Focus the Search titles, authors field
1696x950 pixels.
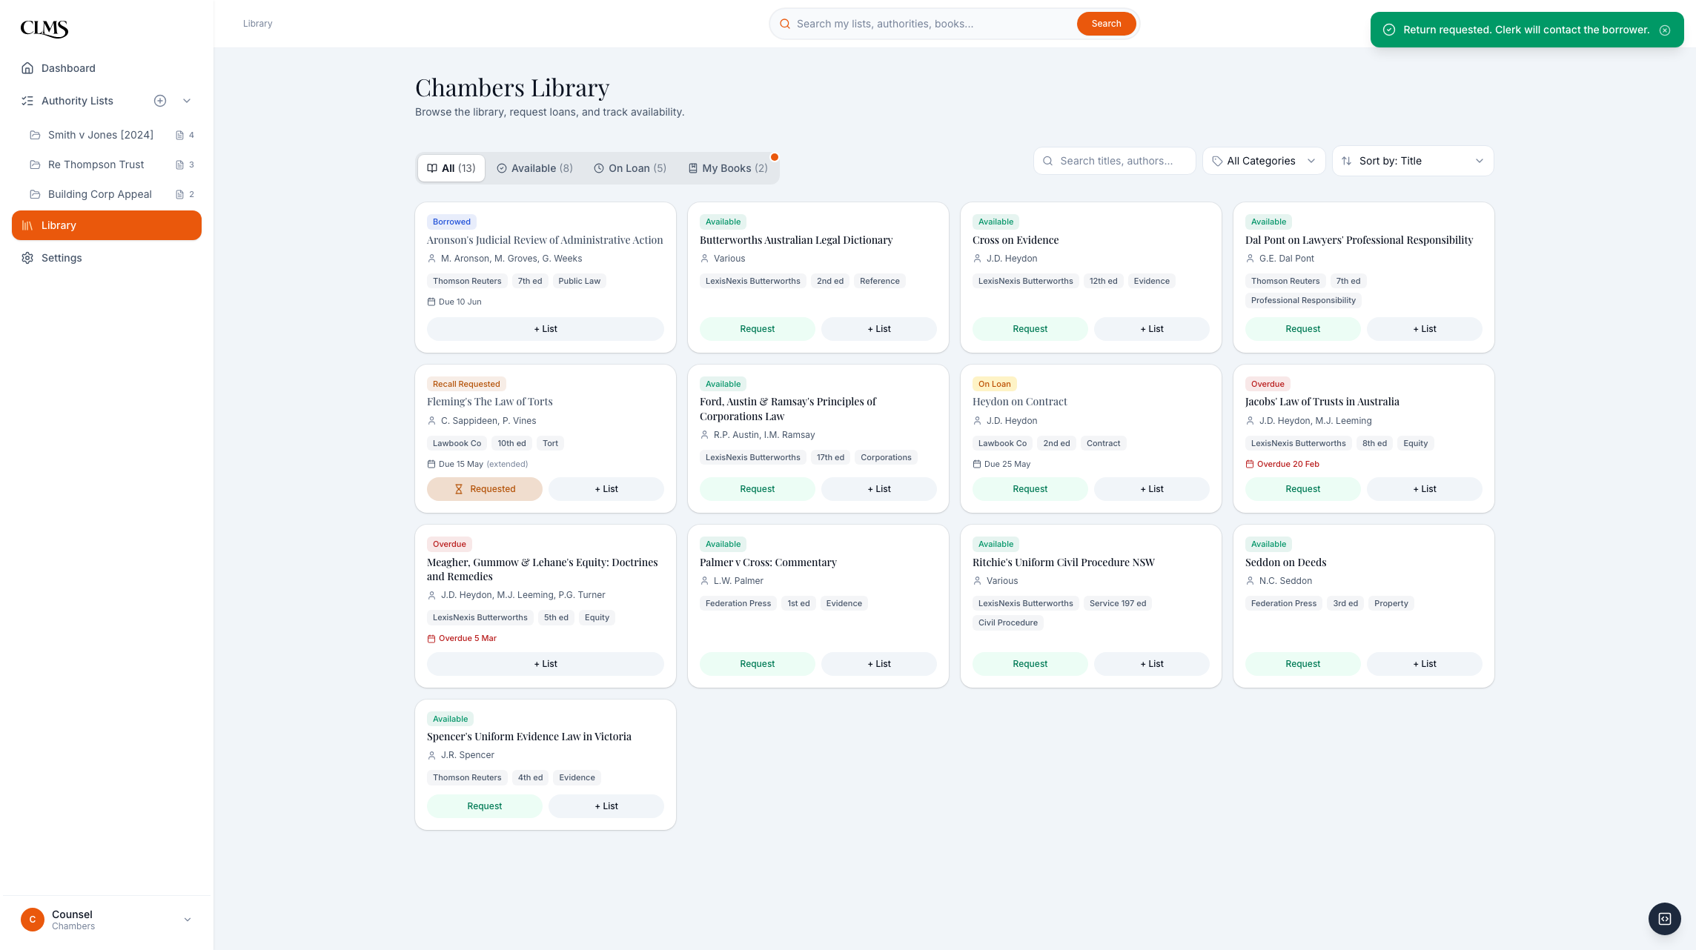click(x=1114, y=161)
